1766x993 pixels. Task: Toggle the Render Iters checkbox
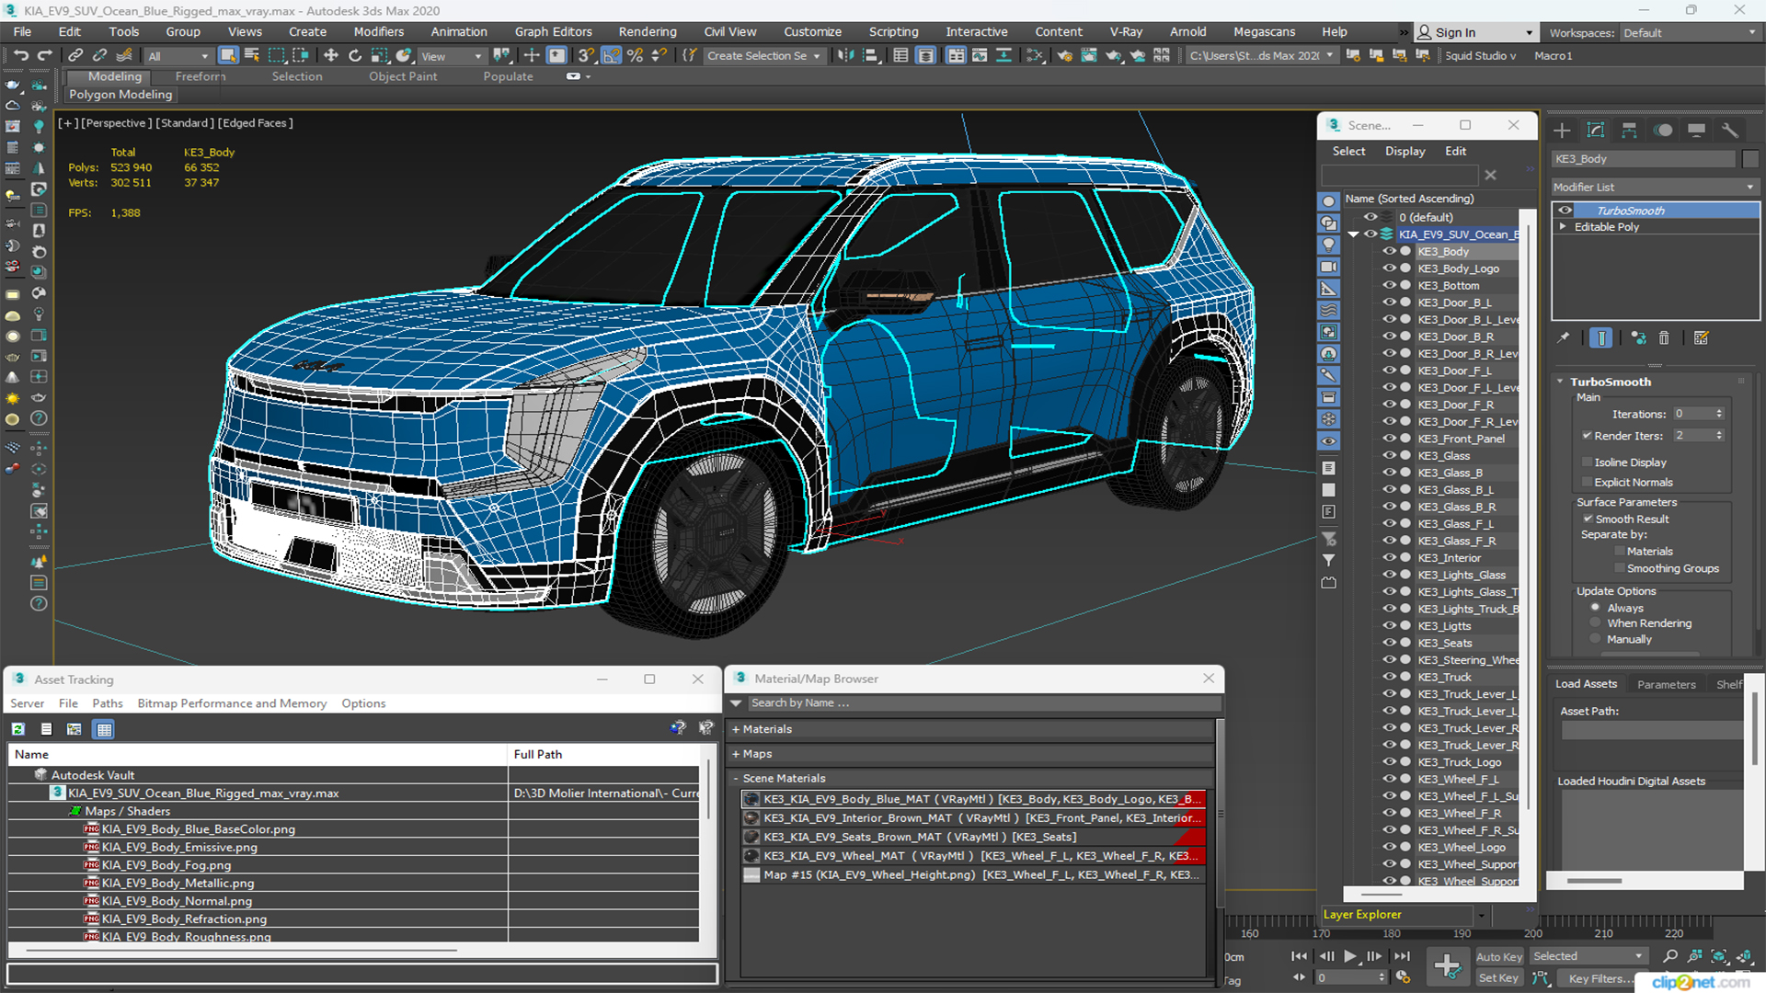[1587, 435]
